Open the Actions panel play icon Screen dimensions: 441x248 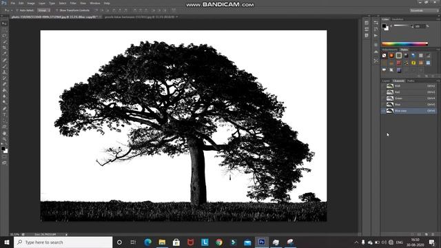pyautogui.click(x=376, y=36)
